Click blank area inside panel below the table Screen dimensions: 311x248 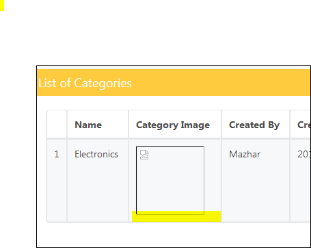click(x=174, y=235)
